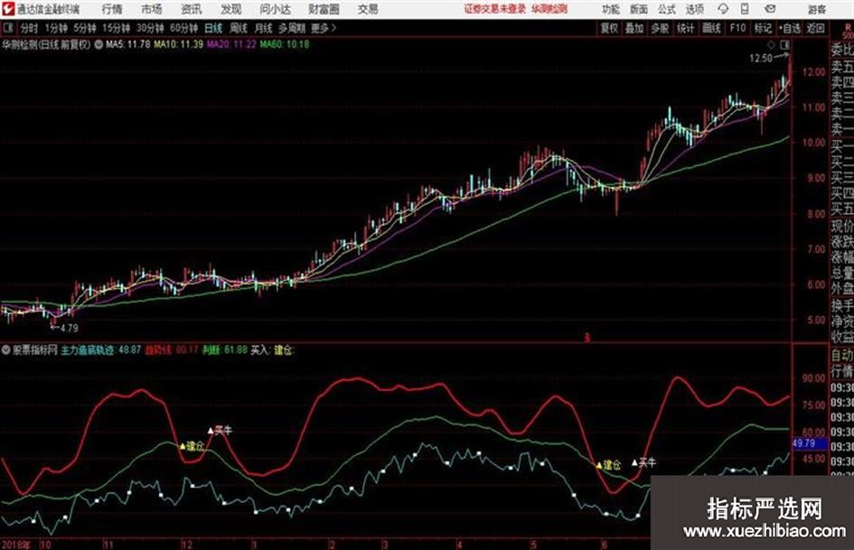Click the mobile phone icon
The height and width of the screenshot is (550, 854).
pyautogui.click(x=745, y=9)
